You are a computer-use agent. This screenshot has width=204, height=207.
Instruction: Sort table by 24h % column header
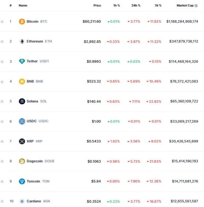136,5
